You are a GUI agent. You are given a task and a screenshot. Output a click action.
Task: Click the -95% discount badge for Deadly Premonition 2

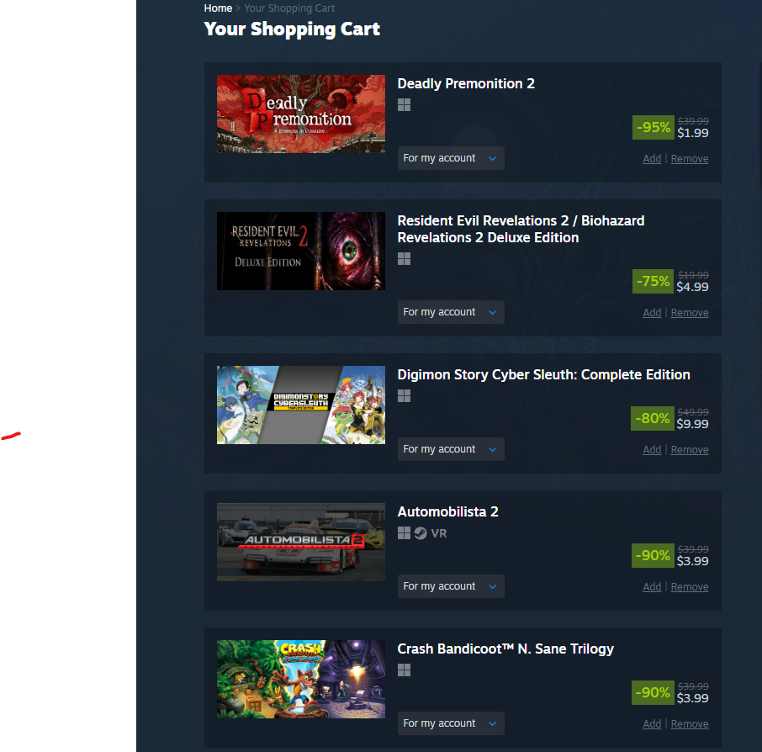pos(654,127)
